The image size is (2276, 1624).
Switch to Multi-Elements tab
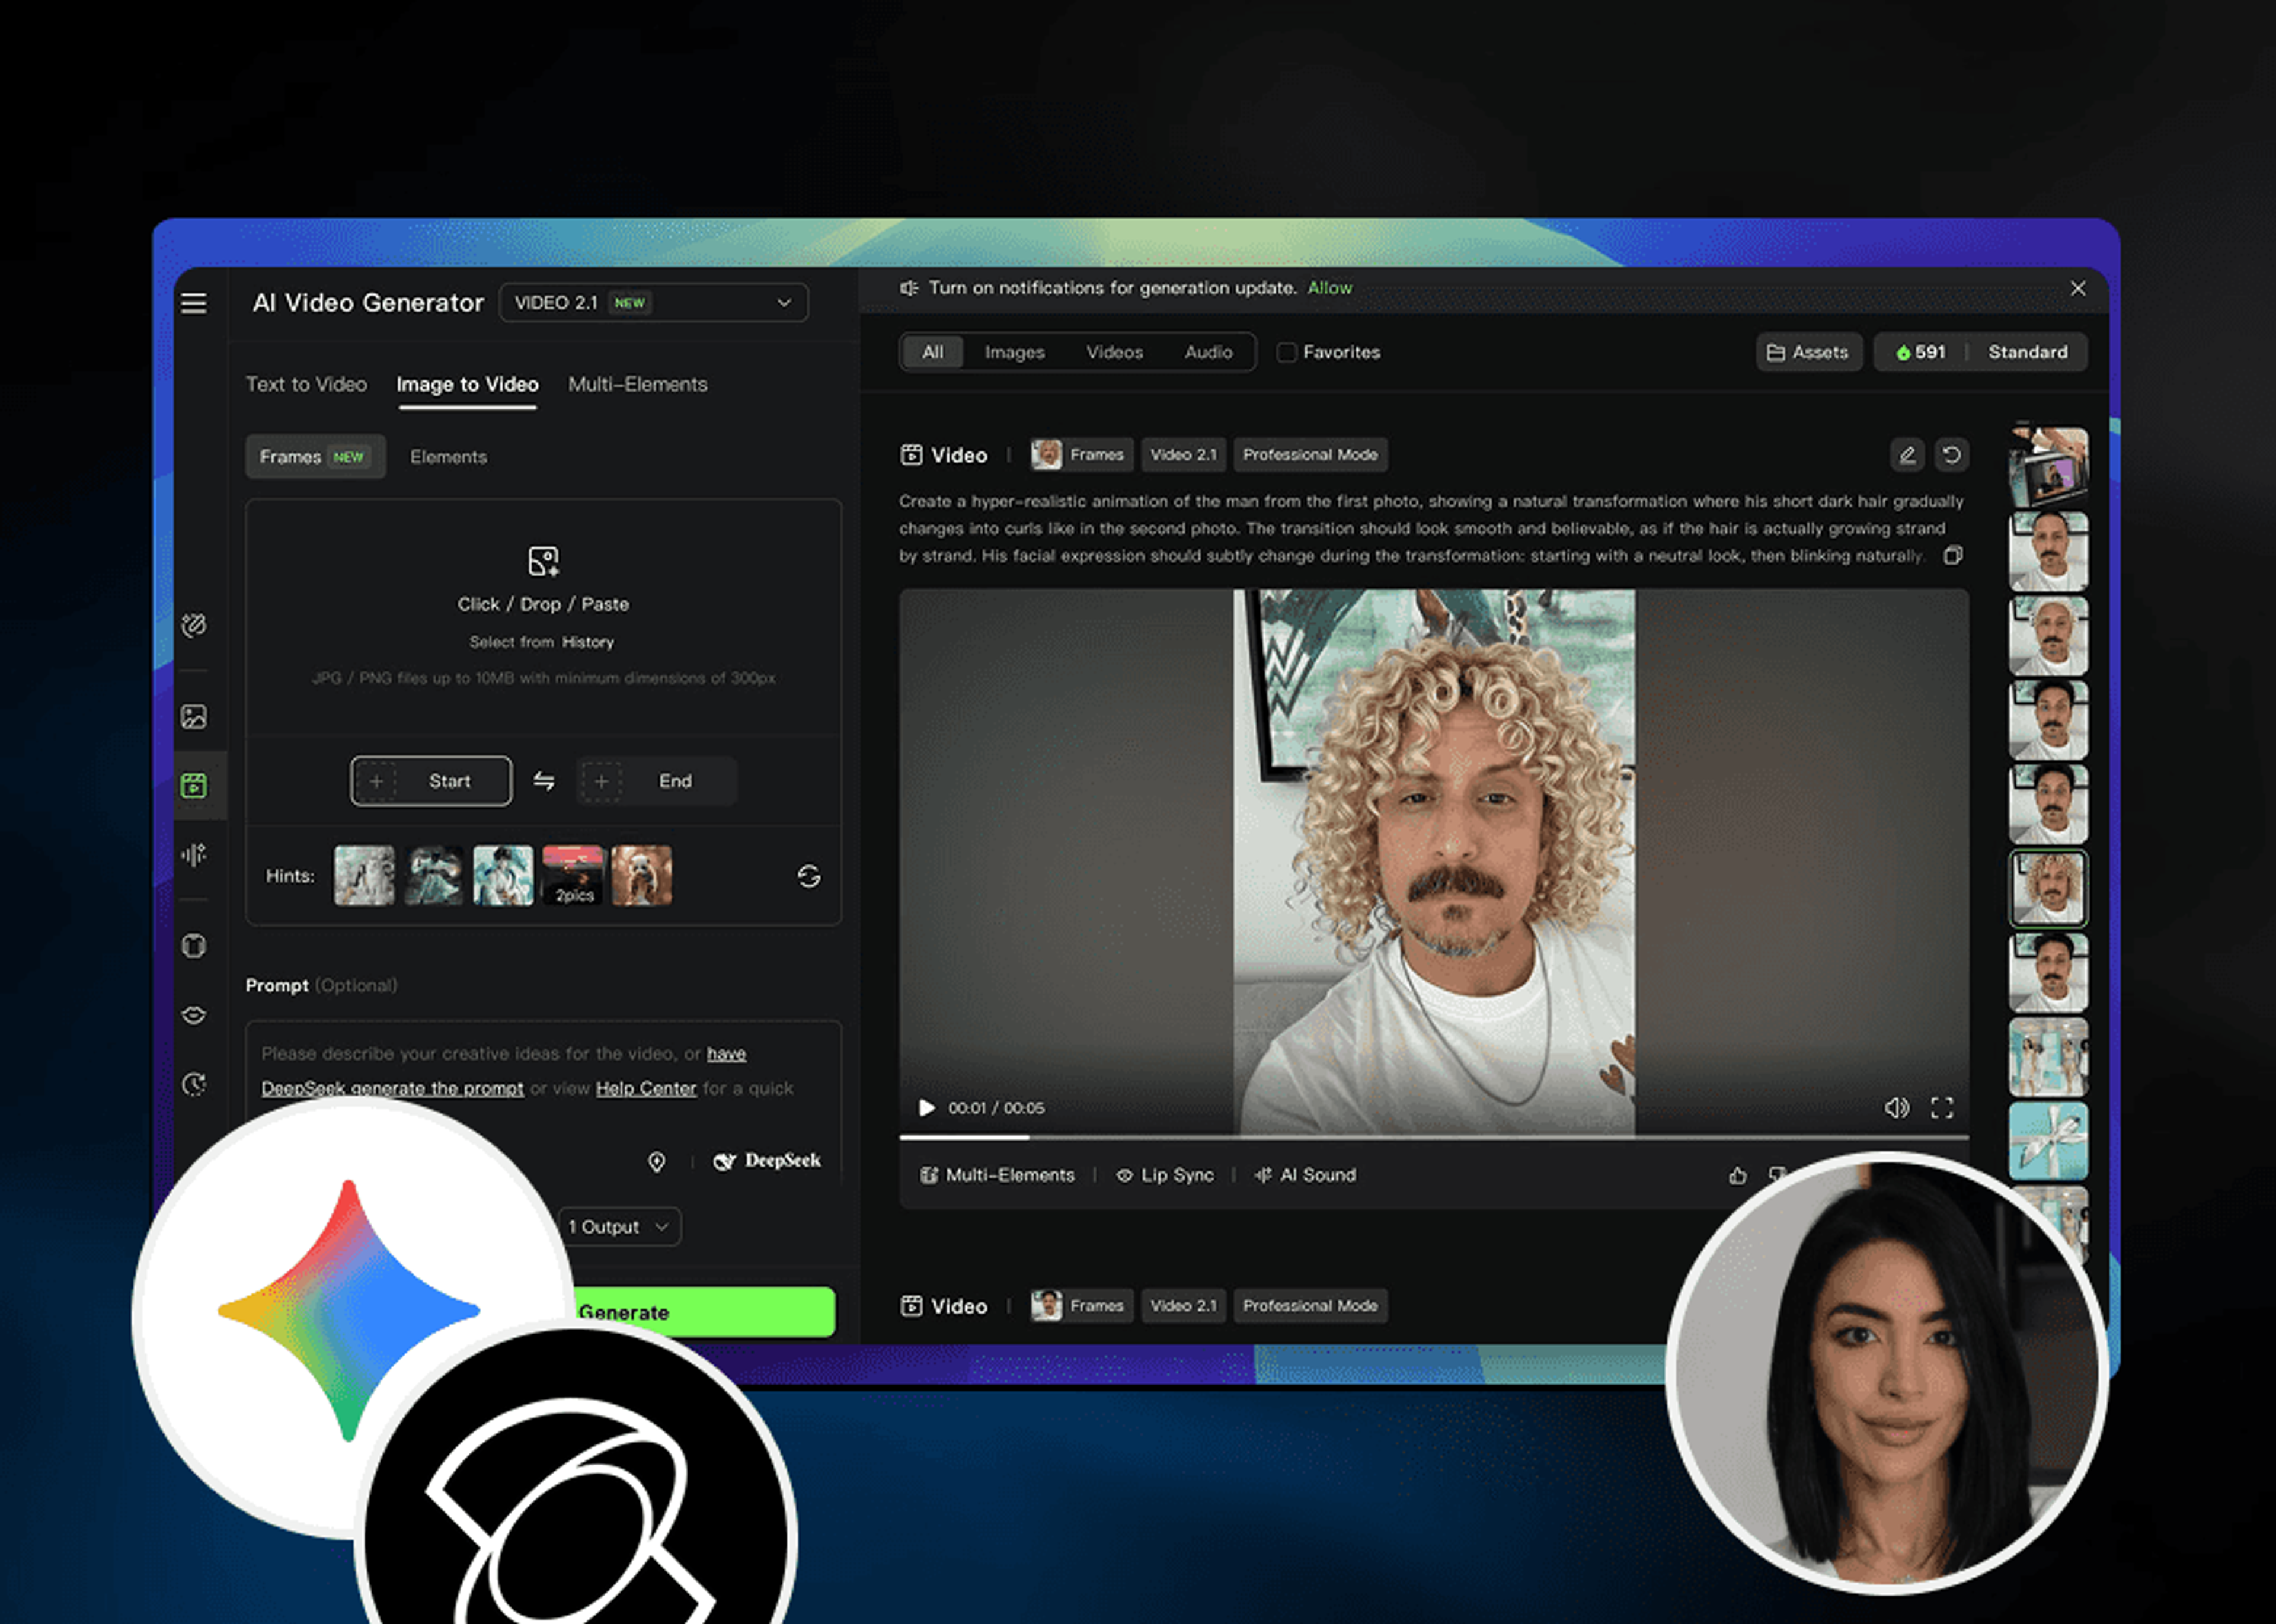point(637,384)
